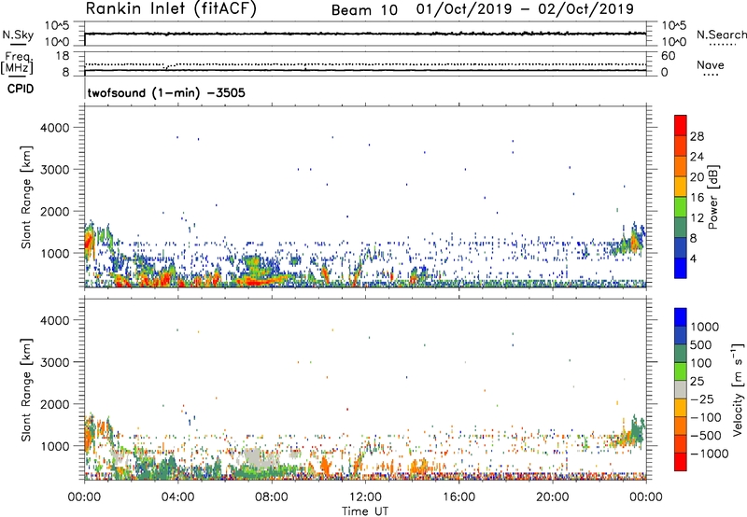This screenshot has height=517, width=747.
Task: Click the velocity panel "Slant Range [km]" label
Action: (x=26, y=389)
